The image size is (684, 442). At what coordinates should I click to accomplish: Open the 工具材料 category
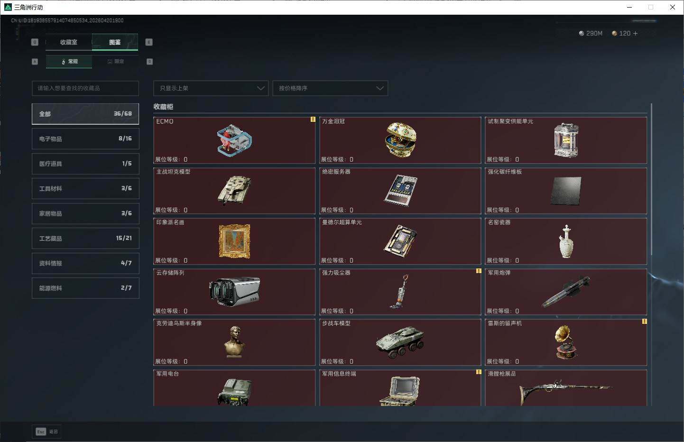point(85,188)
